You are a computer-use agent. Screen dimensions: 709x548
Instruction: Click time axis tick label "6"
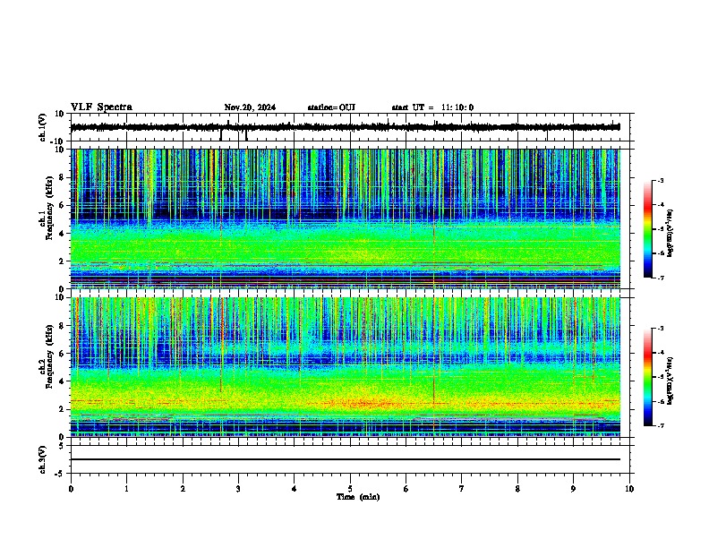406,489
